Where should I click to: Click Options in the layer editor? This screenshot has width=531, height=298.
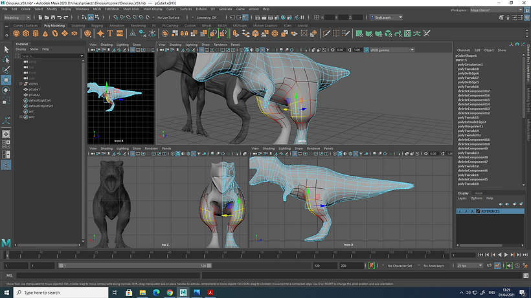tap(476, 198)
